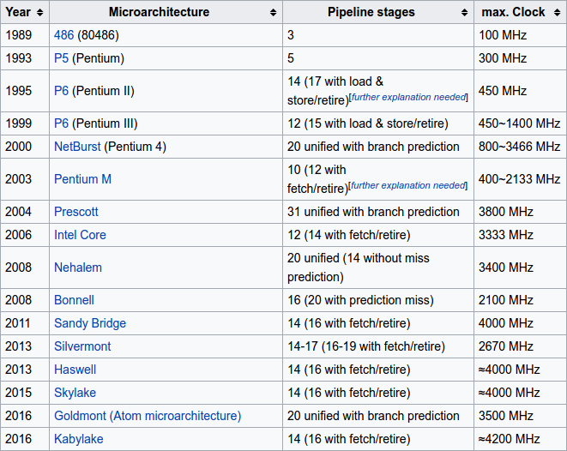Click the 3333 MHz clock cell
This screenshot has height=451, width=567.
(x=520, y=235)
